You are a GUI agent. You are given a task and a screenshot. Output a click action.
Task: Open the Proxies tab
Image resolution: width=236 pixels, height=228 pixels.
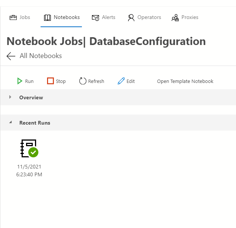(190, 17)
